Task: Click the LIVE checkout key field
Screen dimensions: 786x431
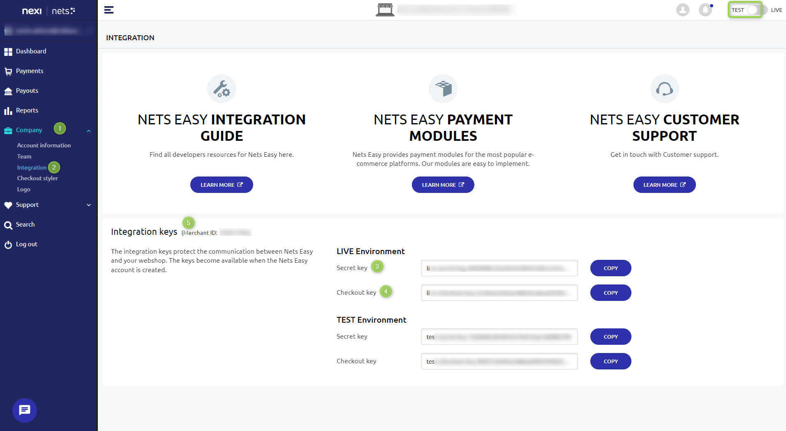Action: tap(499, 293)
